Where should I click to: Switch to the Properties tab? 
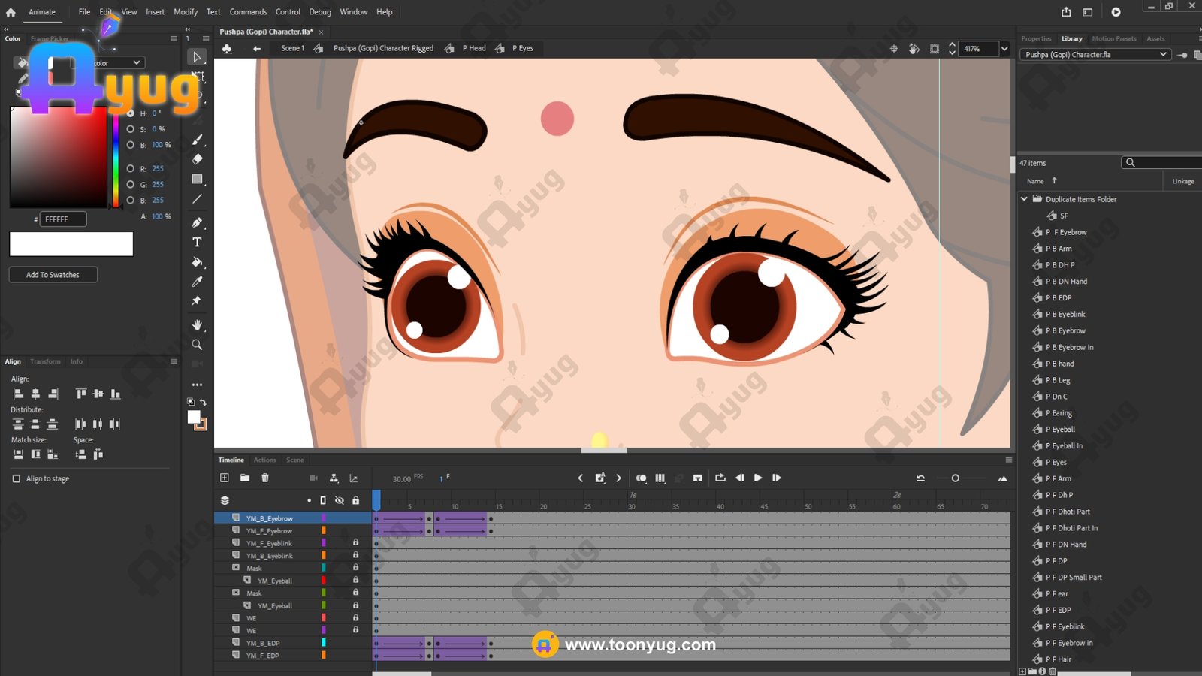(1036, 38)
